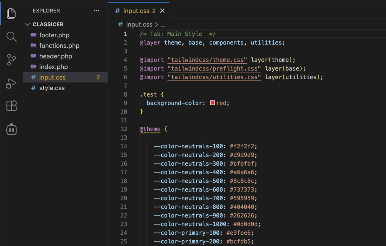Expand the breadcrumb ellipsis after input.css

(163, 25)
